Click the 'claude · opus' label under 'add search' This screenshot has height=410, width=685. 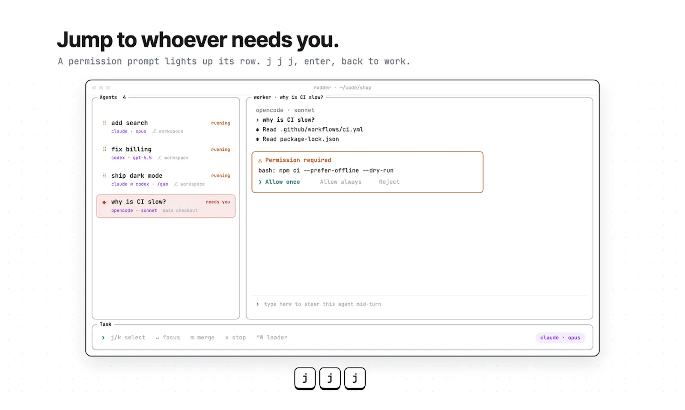129,132
